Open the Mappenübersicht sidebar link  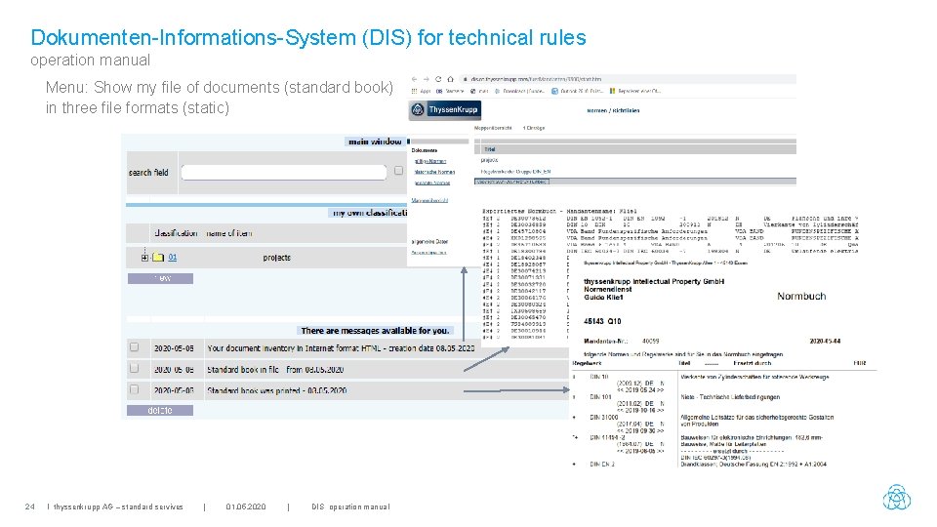[429, 200]
